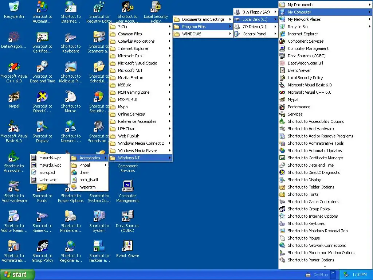Viewport: 373px width, 280px height.
Task: Open Shortcut to Taskbar desktop icon
Action: pos(99,252)
